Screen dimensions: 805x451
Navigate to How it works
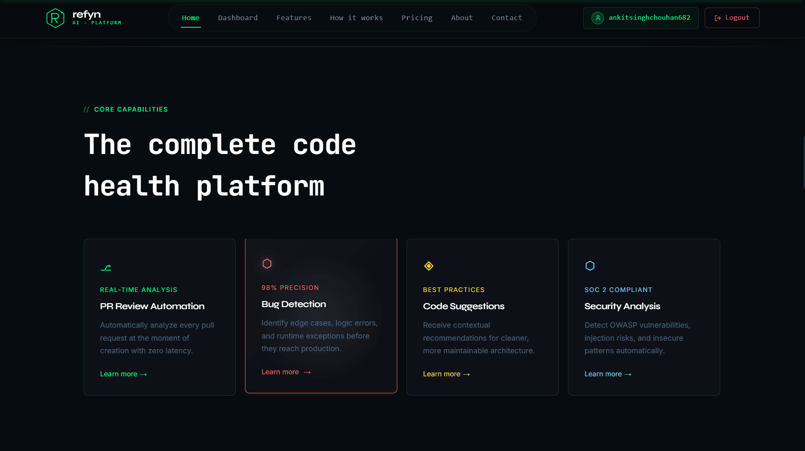coord(356,18)
